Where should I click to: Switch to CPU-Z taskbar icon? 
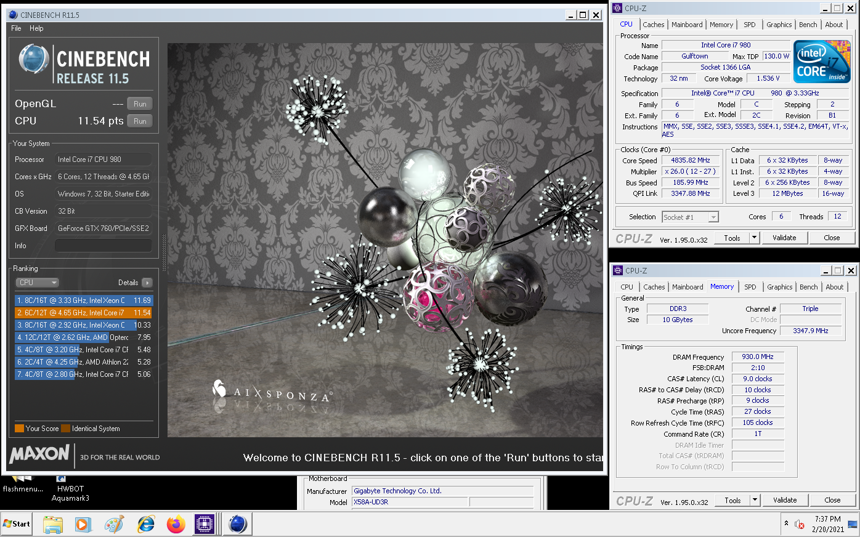point(204,524)
